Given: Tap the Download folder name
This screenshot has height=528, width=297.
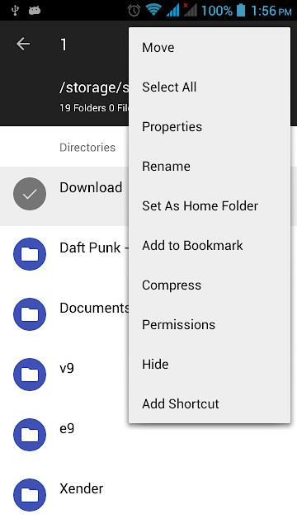Looking at the screenshot, I should coord(91,187).
